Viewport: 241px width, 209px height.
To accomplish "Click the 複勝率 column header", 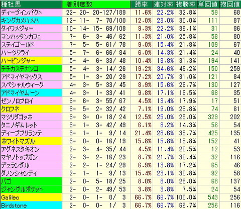I will (186, 5).
